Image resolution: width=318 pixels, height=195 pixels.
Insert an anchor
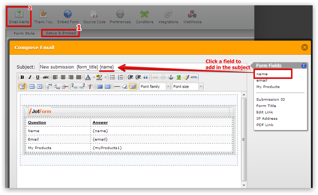click(171, 77)
